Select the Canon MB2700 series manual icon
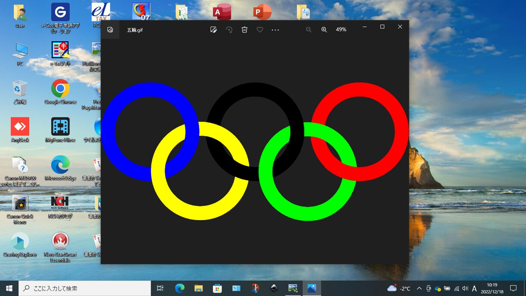 coord(20,171)
